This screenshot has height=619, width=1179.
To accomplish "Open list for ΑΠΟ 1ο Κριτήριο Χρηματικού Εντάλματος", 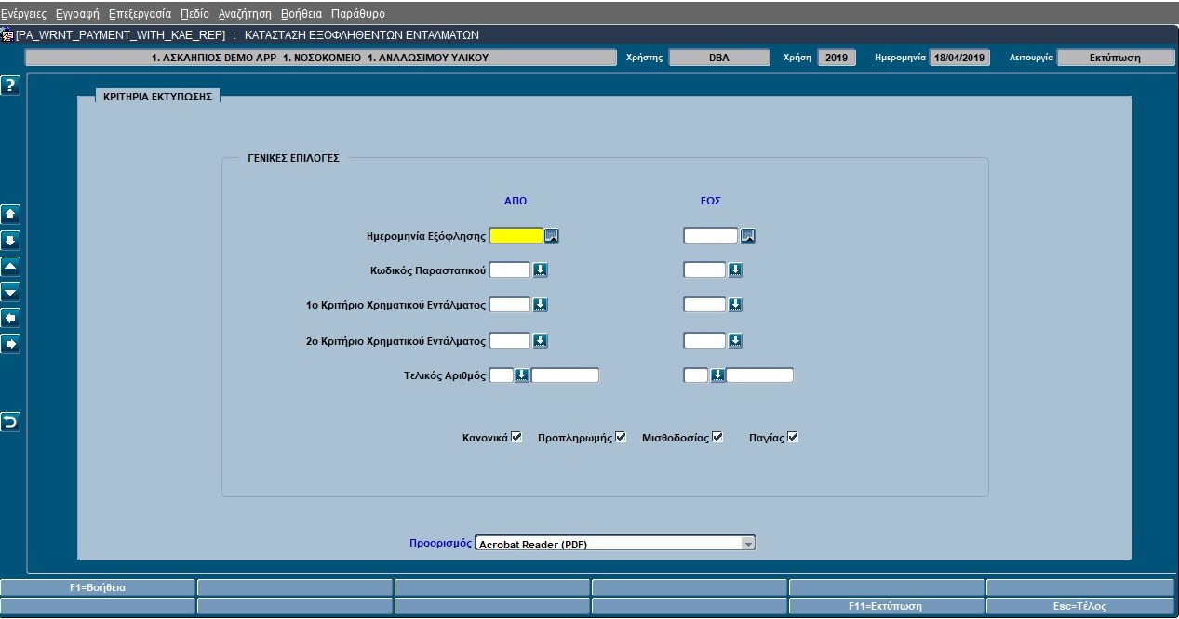I will 541,305.
